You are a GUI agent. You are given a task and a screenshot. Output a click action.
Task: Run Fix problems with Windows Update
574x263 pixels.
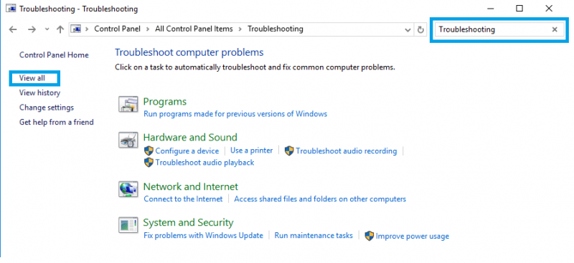click(x=203, y=236)
